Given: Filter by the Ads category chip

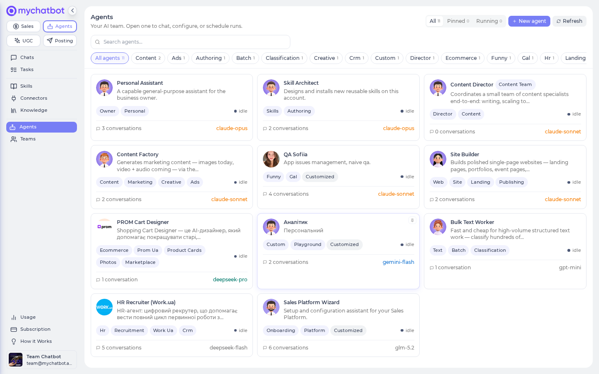Looking at the screenshot, I should click(x=178, y=58).
